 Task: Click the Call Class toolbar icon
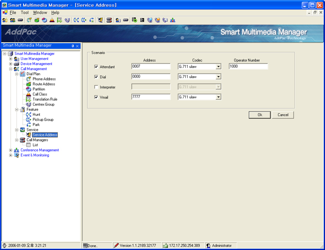(52, 20)
